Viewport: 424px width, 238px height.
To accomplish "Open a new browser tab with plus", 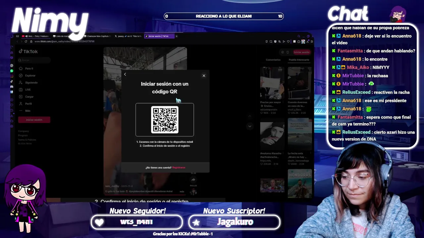I will [177, 36].
